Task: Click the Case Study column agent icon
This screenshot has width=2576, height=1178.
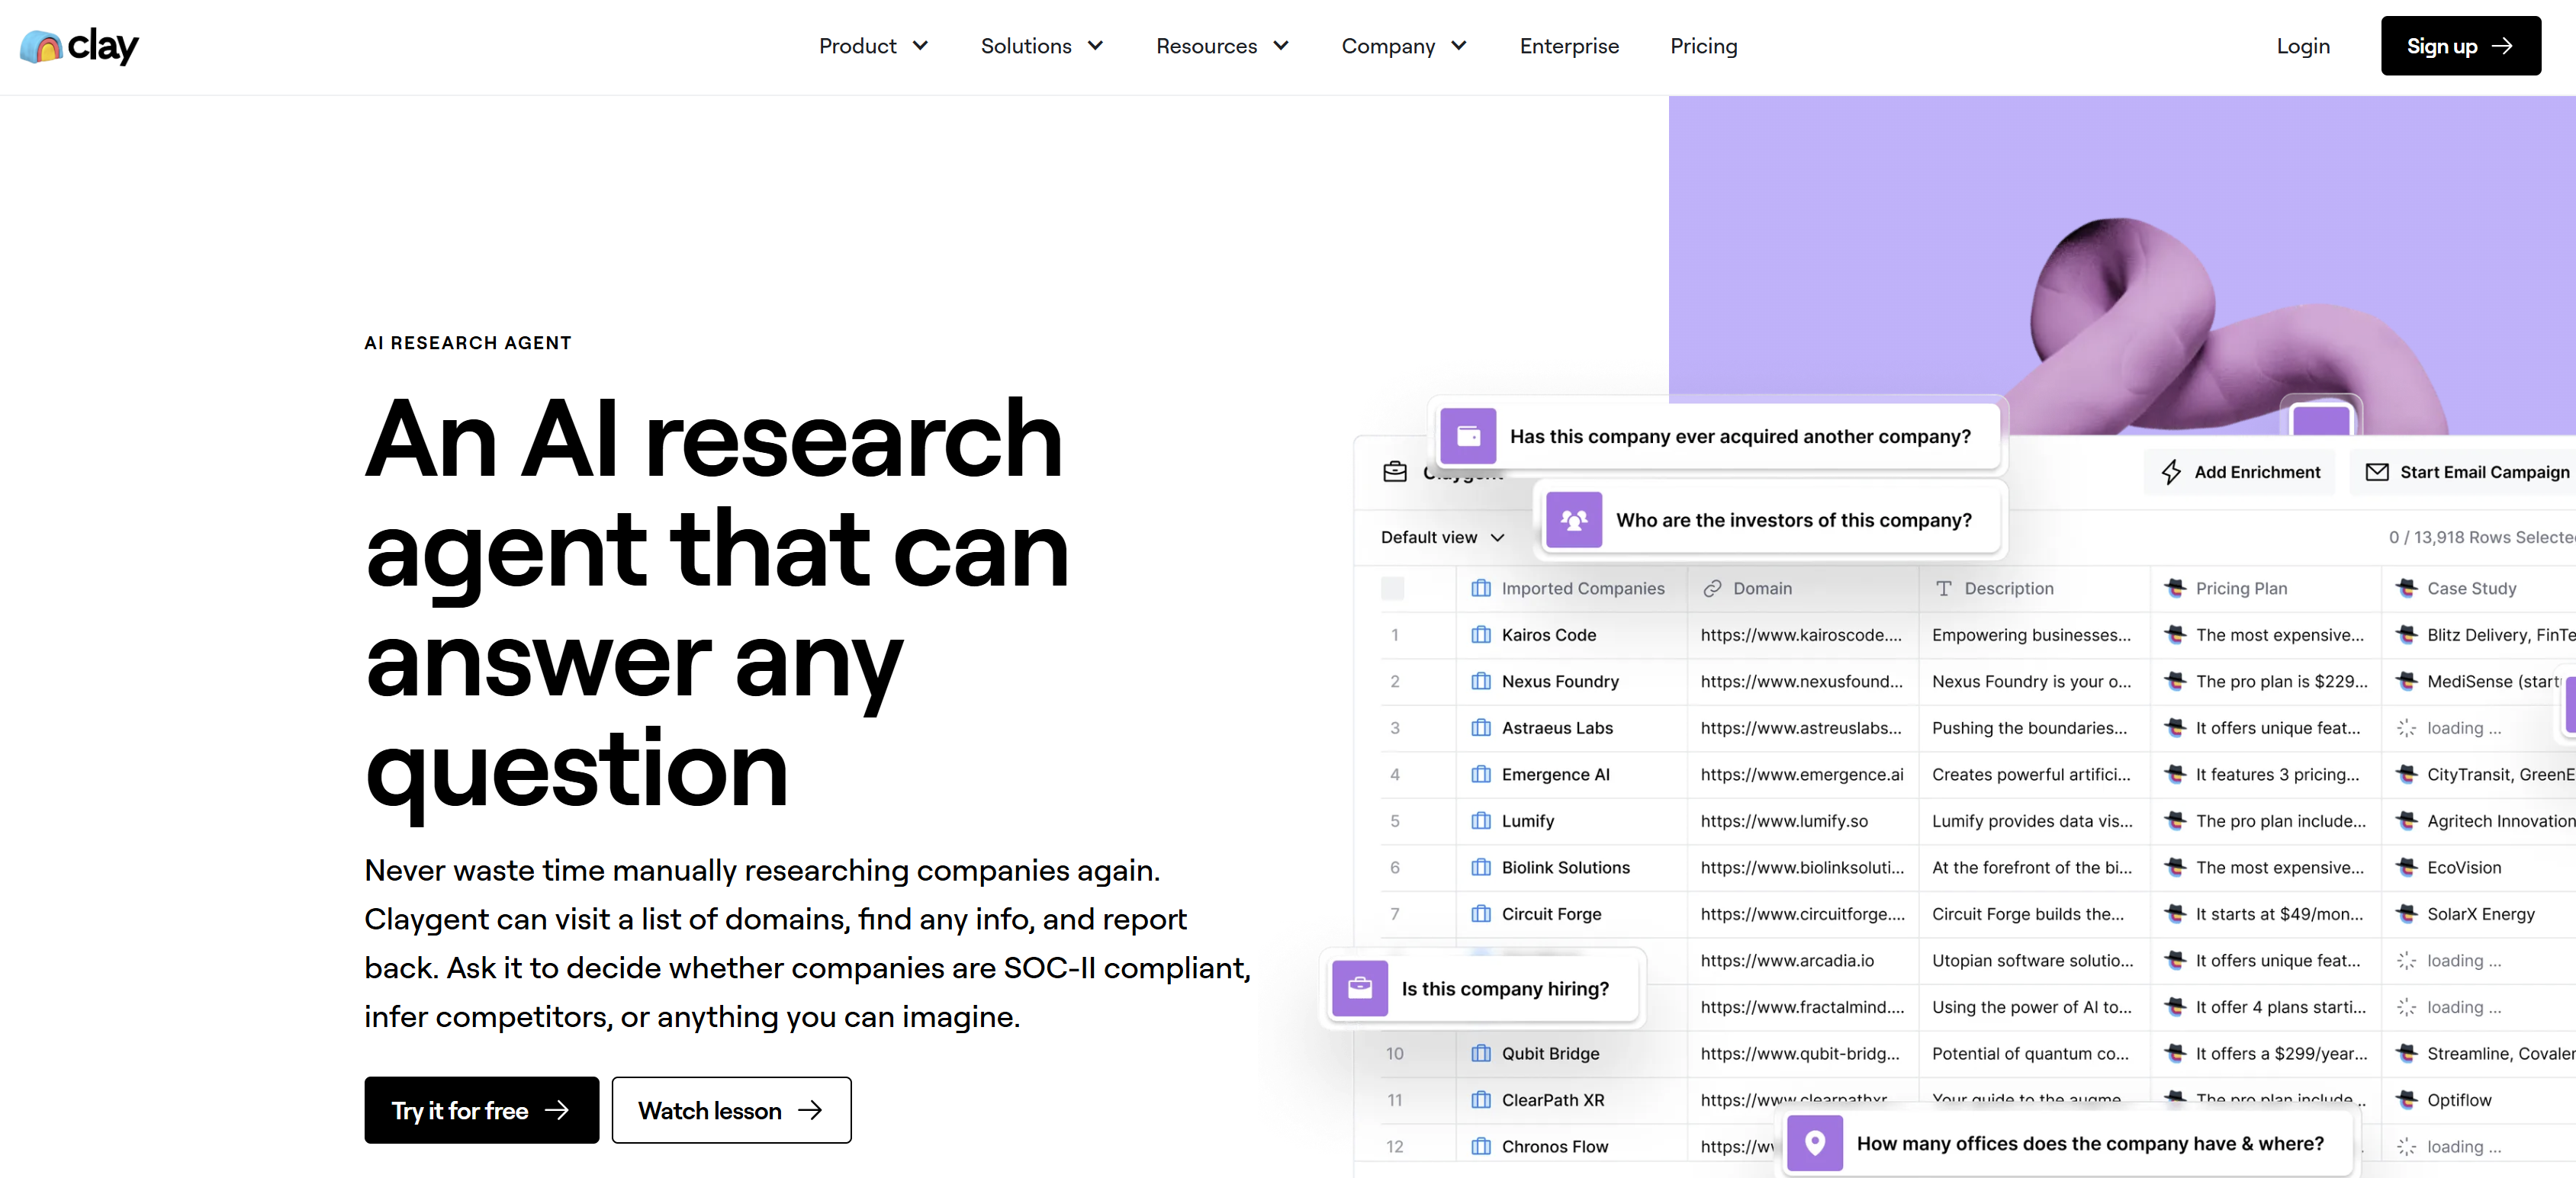Action: click(x=2406, y=588)
